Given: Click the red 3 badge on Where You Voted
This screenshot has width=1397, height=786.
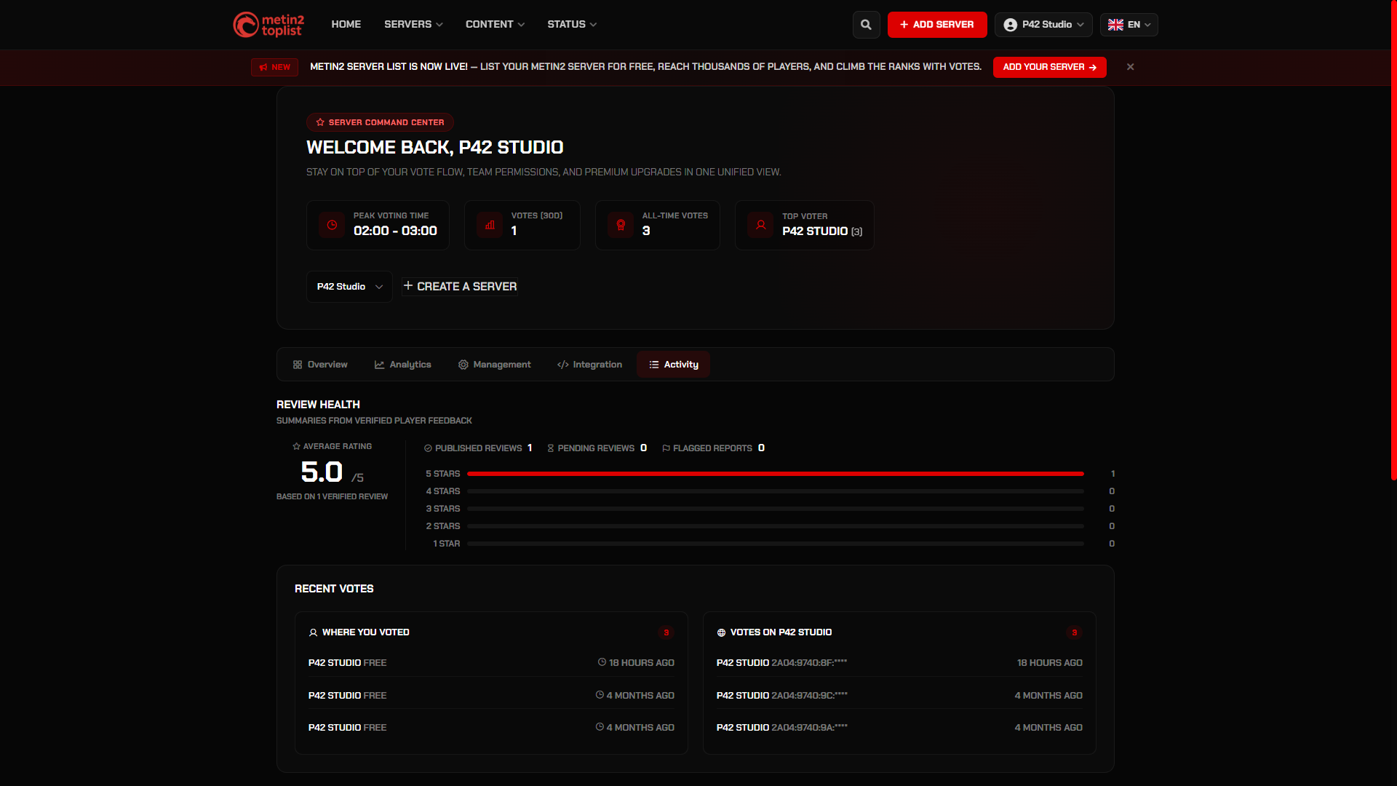Looking at the screenshot, I should click(x=666, y=632).
